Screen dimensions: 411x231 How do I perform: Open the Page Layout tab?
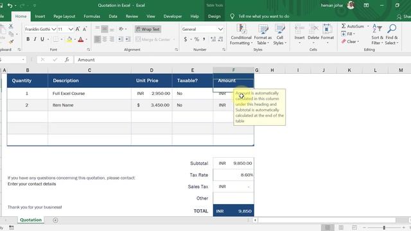pyautogui.click(x=64, y=16)
